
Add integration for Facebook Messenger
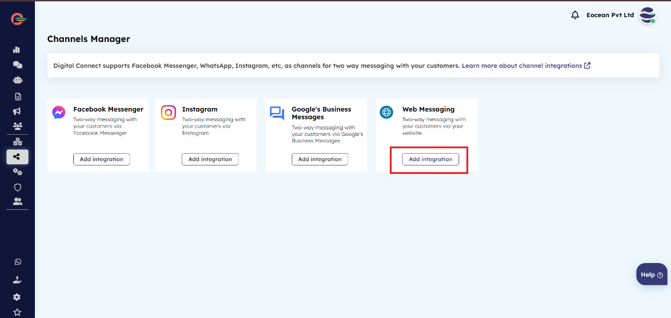tap(101, 159)
